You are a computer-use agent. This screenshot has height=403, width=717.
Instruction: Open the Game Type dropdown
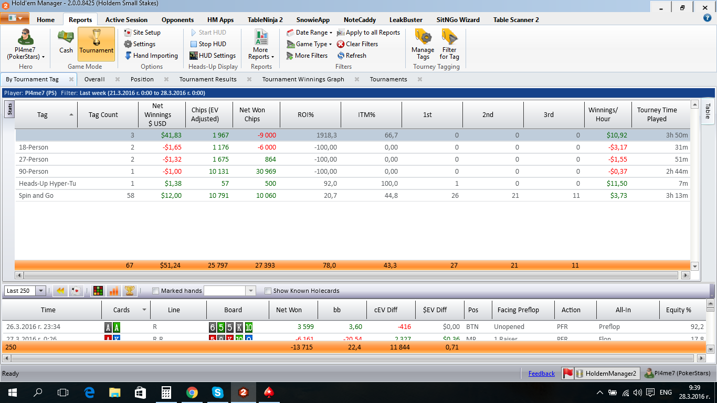pos(310,44)
